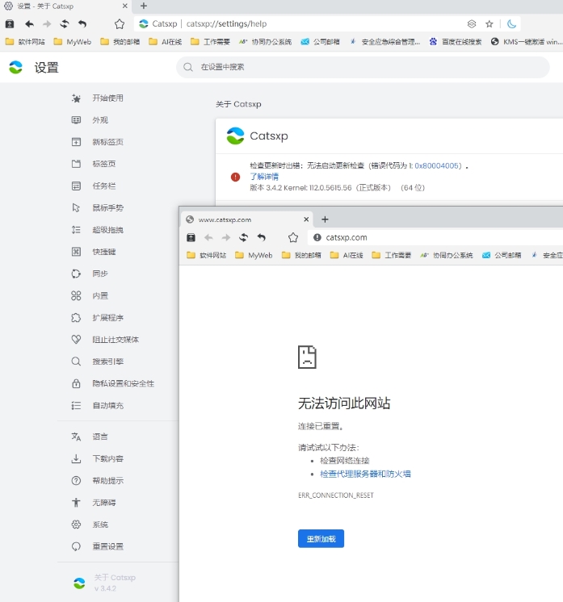
Task: Open 我的邮箱 bookmark folder in main window
Action: (x=120, y=42)
